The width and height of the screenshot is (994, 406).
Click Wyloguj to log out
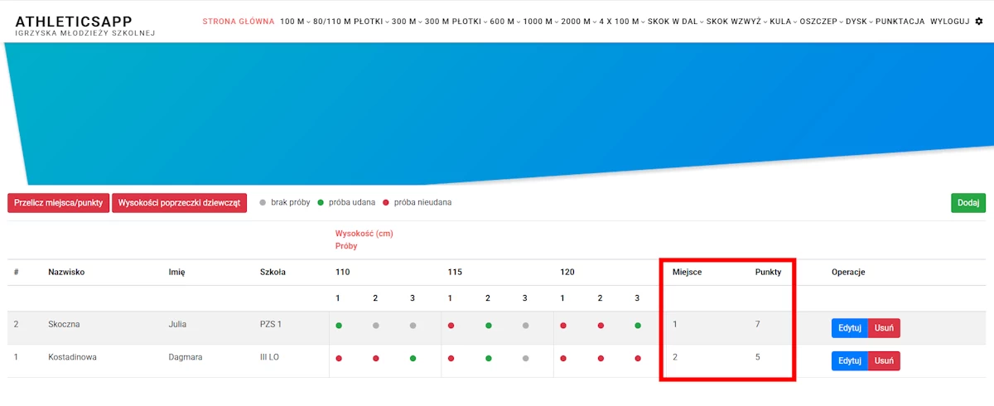(949, 22)
